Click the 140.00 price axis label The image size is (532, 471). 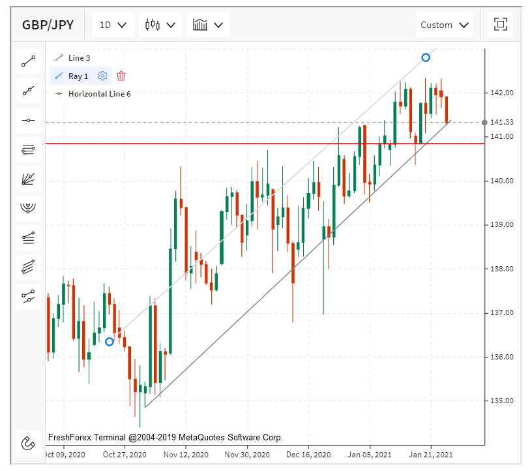pos(502,181)
